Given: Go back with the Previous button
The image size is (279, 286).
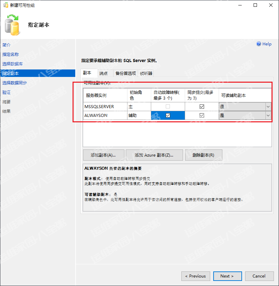Looking at the screenshot, I should click(196, 276).
